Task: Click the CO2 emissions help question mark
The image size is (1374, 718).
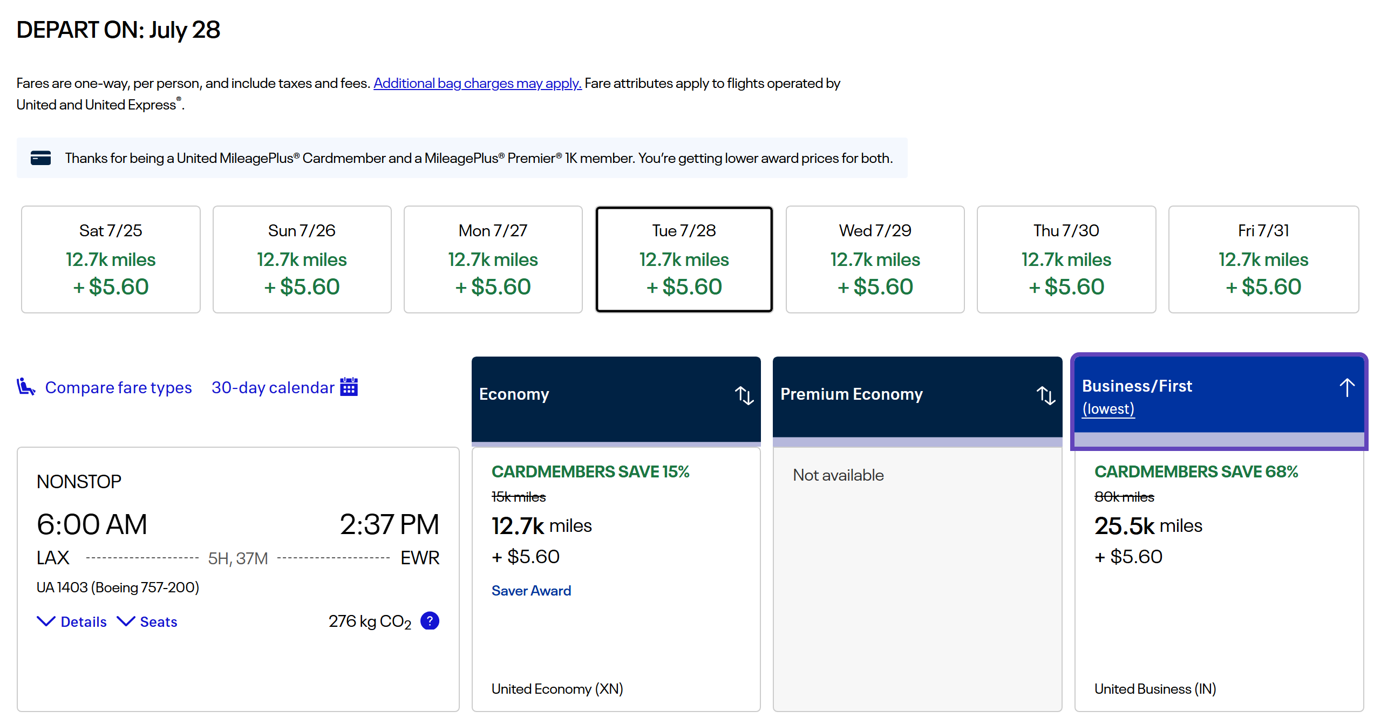Action: click(430, 621)
